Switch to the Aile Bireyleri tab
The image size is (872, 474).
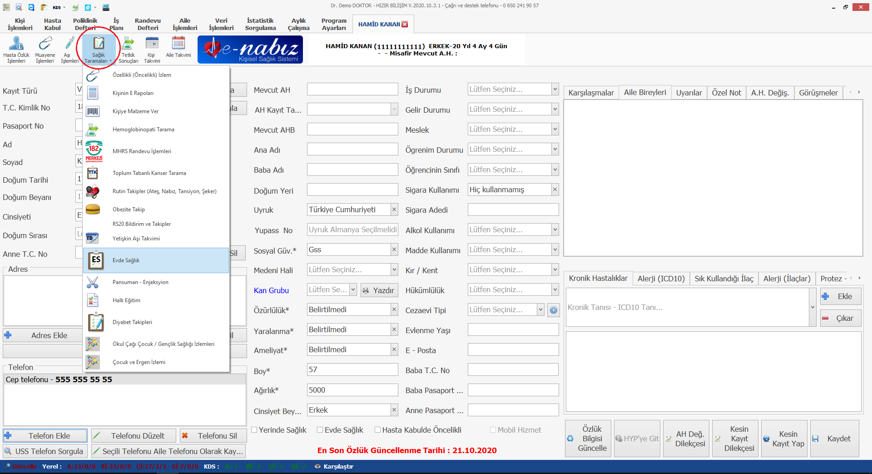tap(644, 92)
